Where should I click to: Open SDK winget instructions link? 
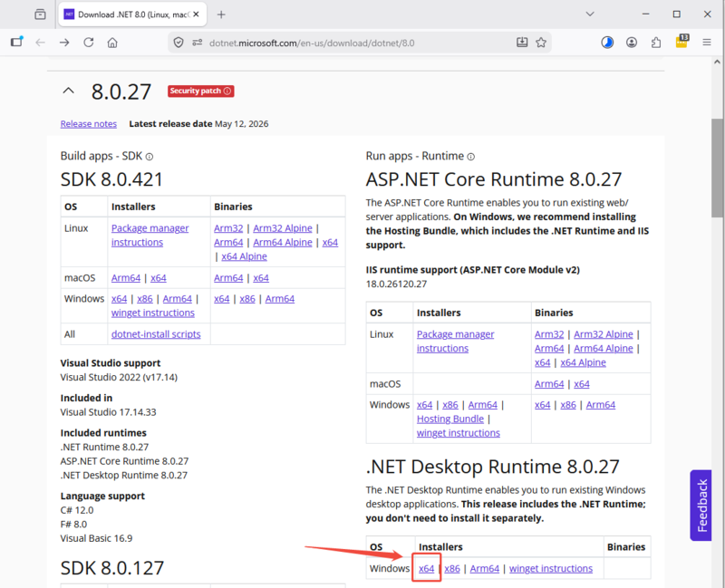[153, 313]
